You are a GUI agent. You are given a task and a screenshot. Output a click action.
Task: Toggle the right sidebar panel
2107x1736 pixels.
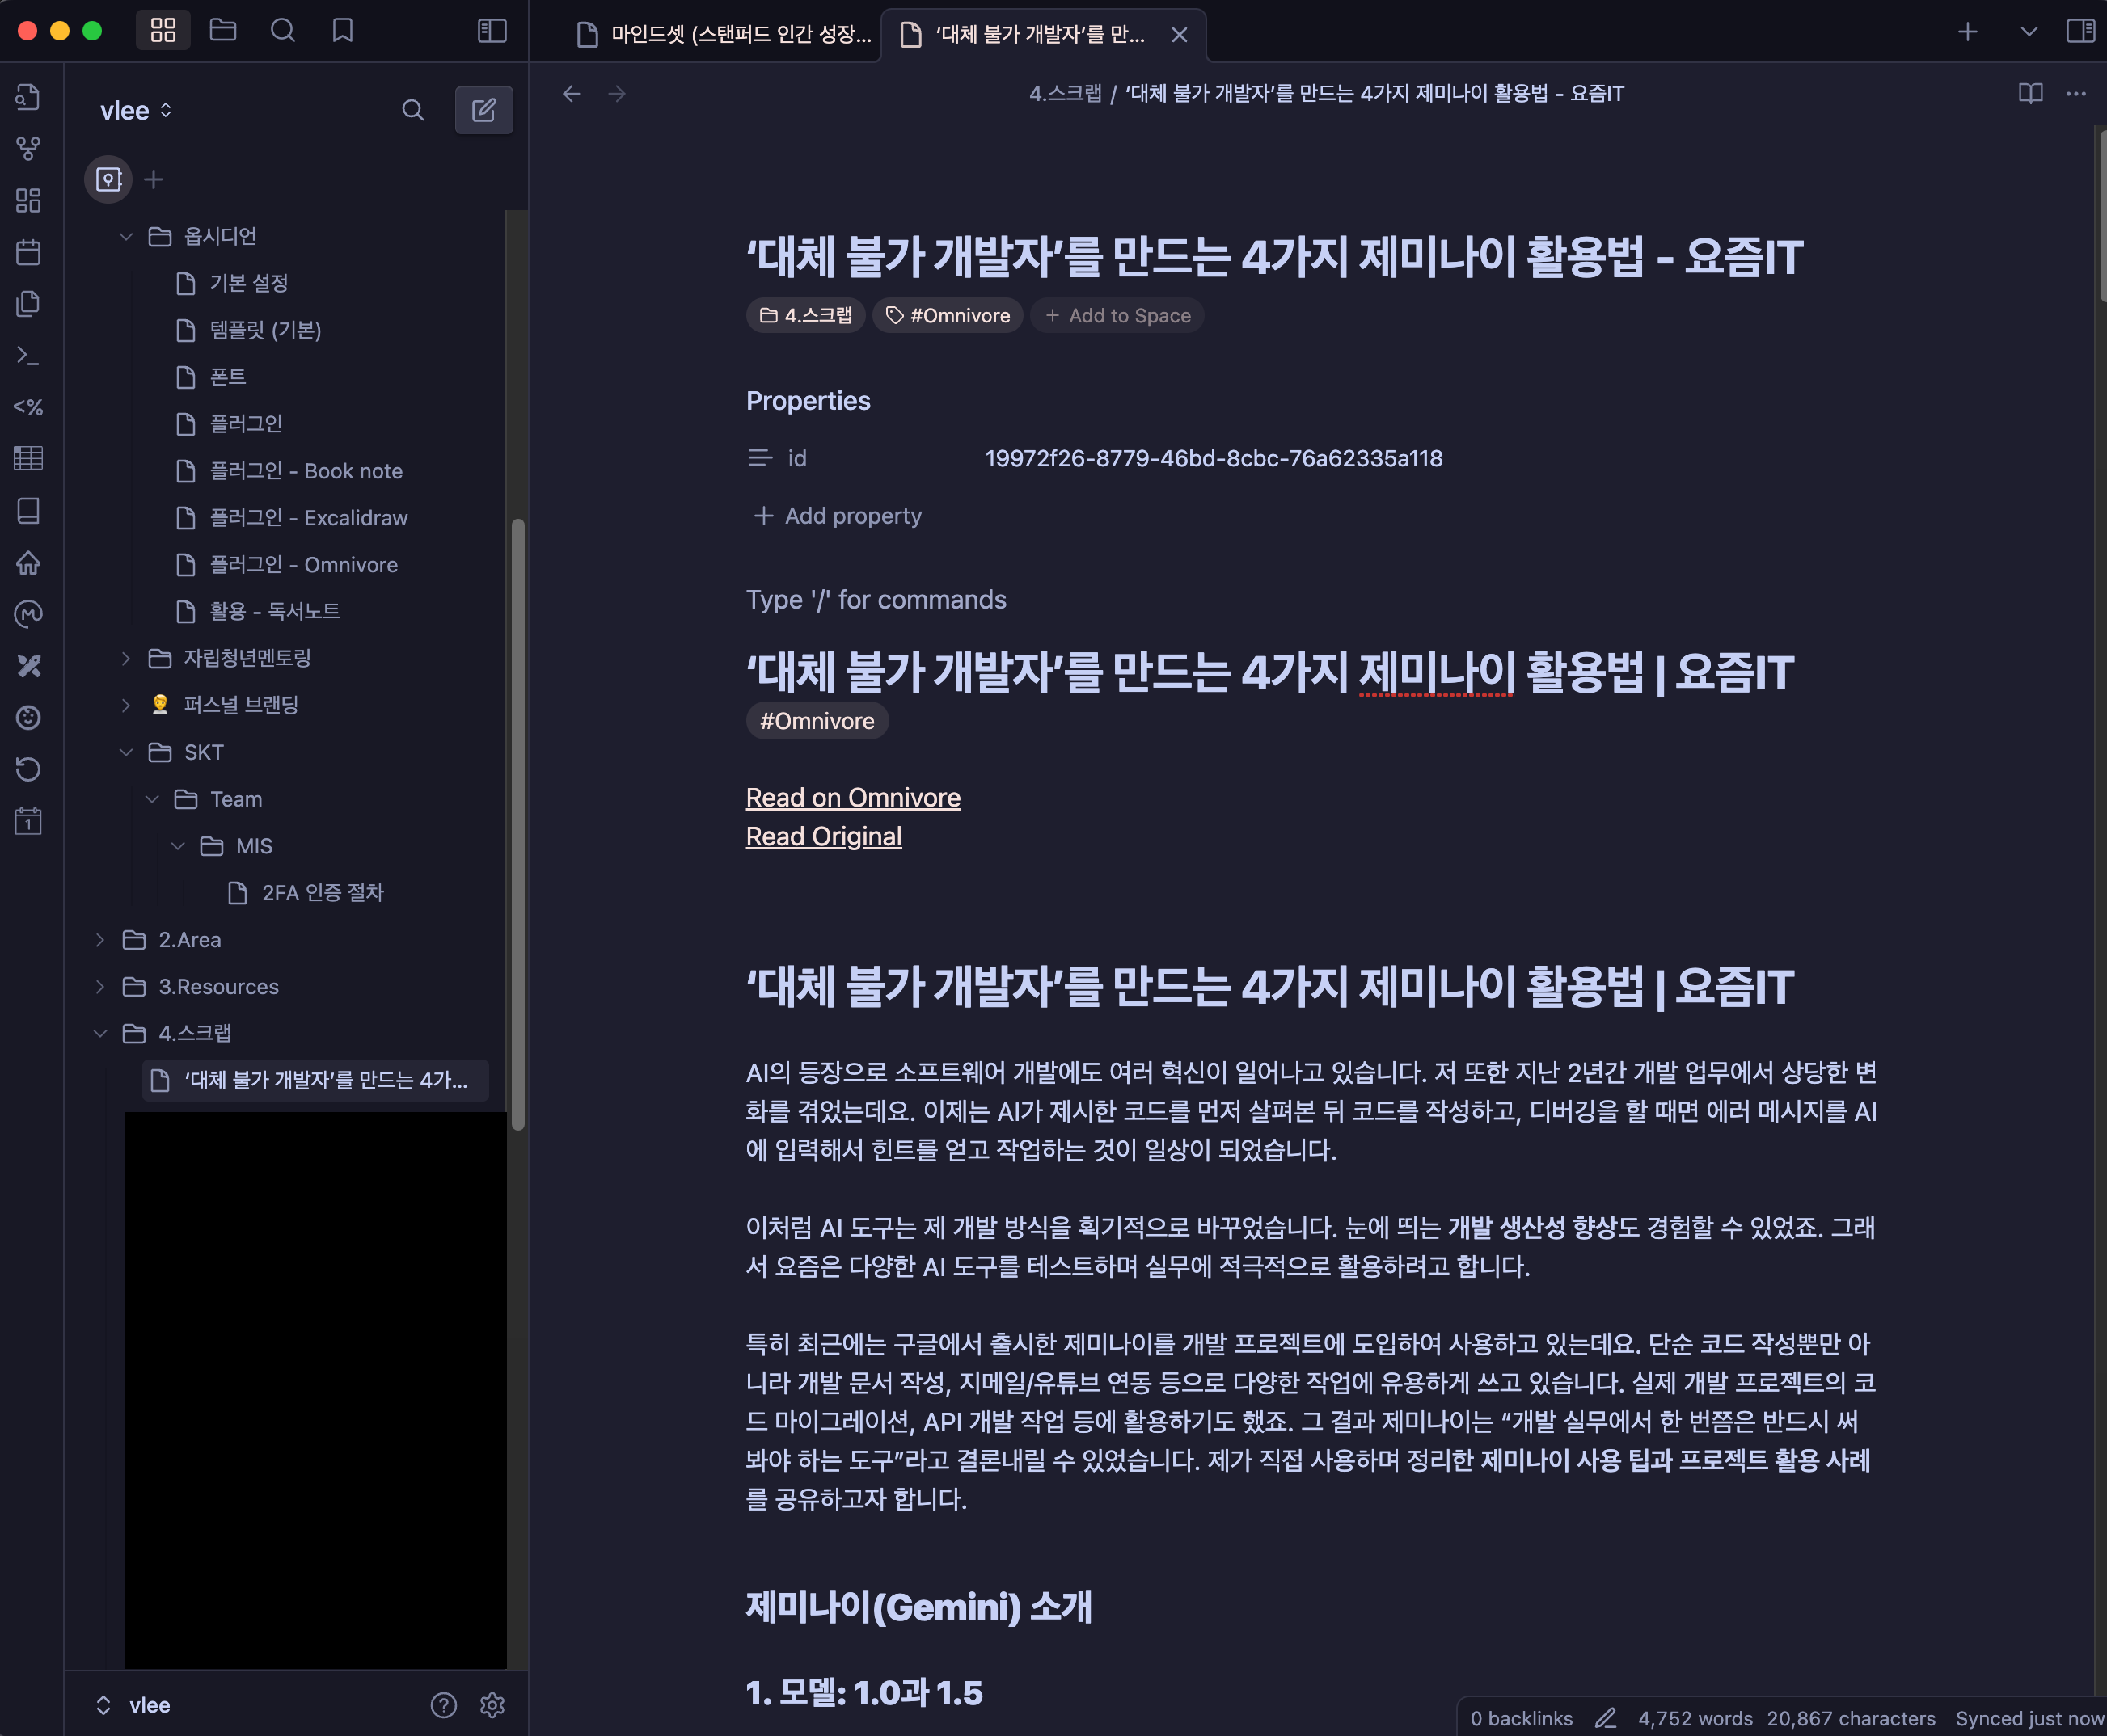[2080, 31]
